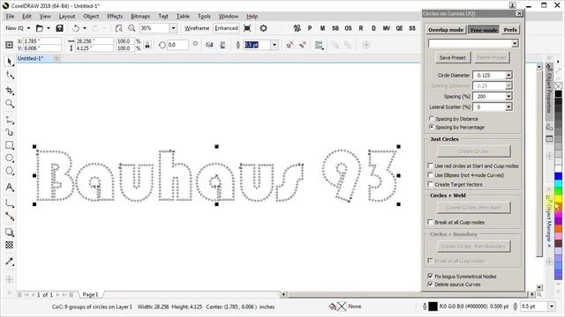Open the preset dropdown in docker
The height and width of the screenshot is (317, 565).
tap(515, 43)
